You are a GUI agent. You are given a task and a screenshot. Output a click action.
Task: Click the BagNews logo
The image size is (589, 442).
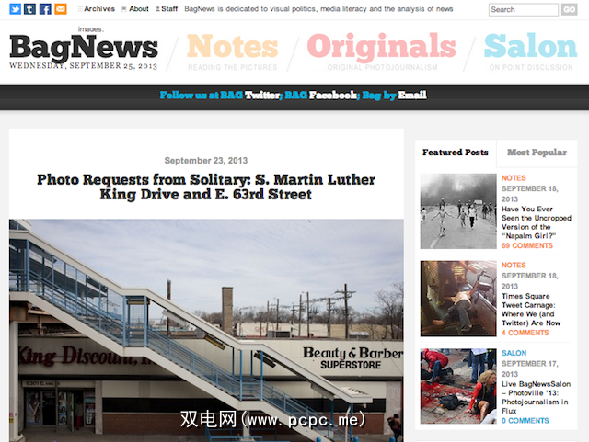tap(84, 48)
